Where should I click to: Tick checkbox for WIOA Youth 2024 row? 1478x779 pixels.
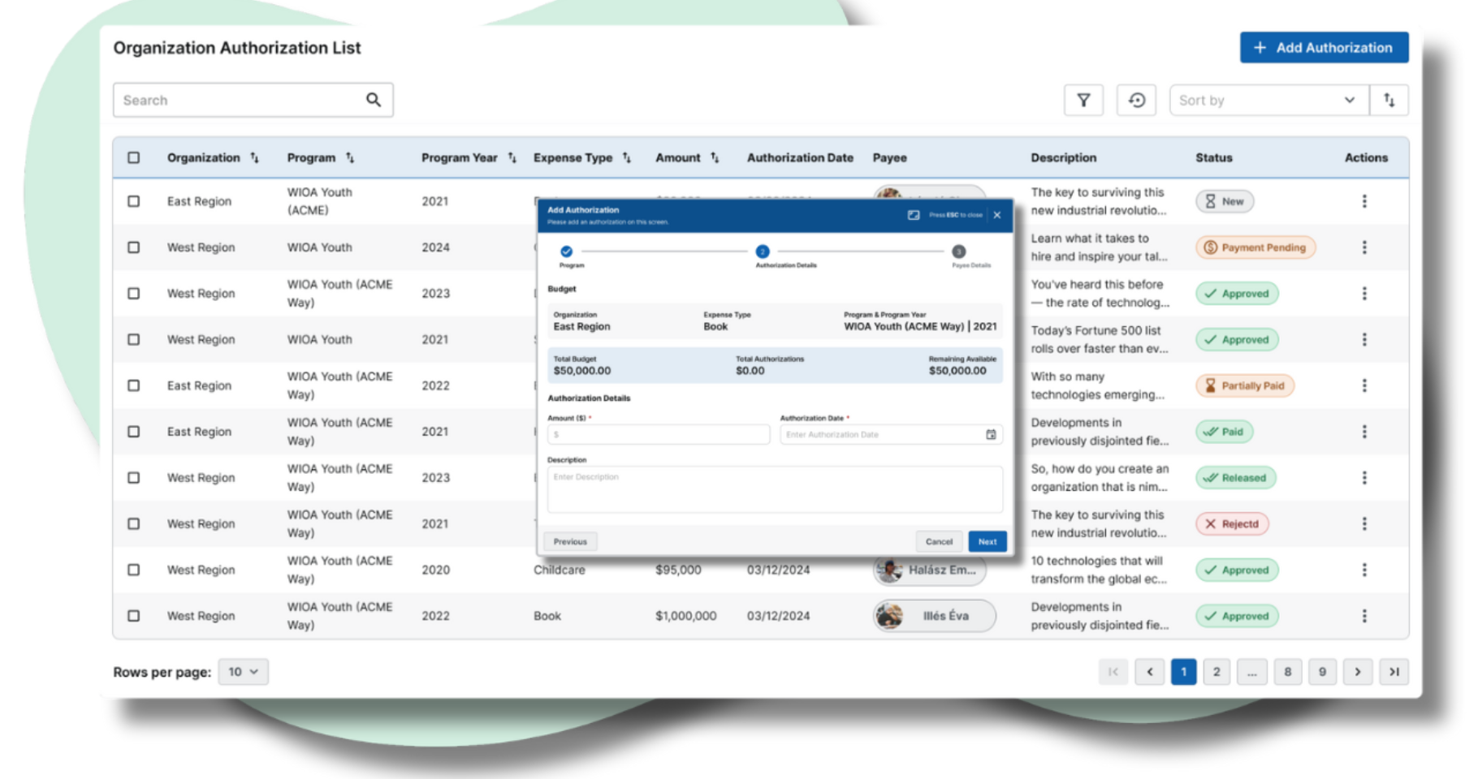coord(134,247)
